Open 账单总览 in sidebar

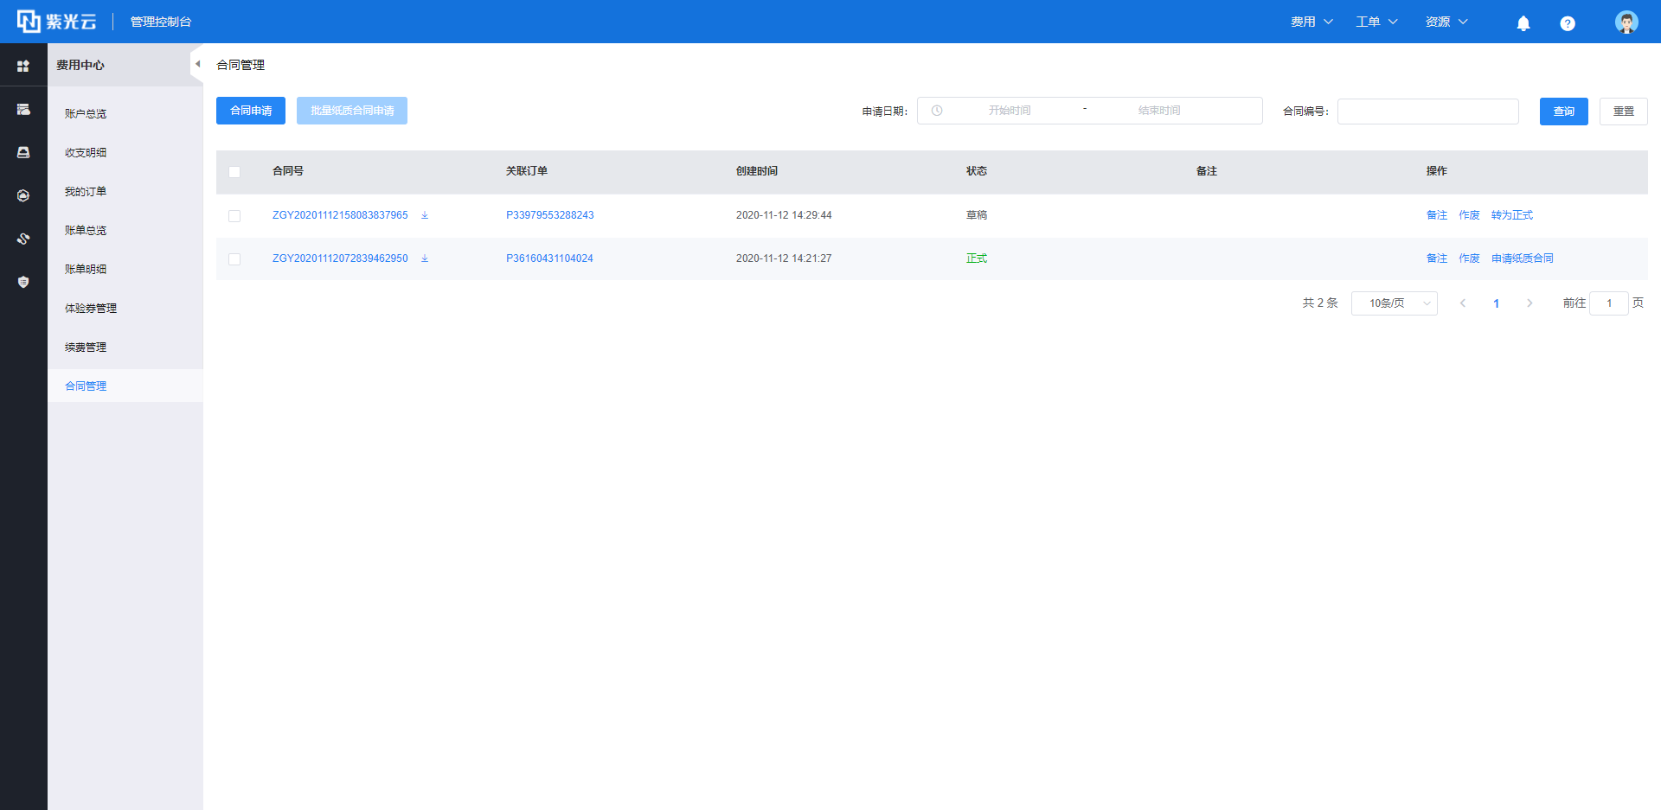click(86, 231)
